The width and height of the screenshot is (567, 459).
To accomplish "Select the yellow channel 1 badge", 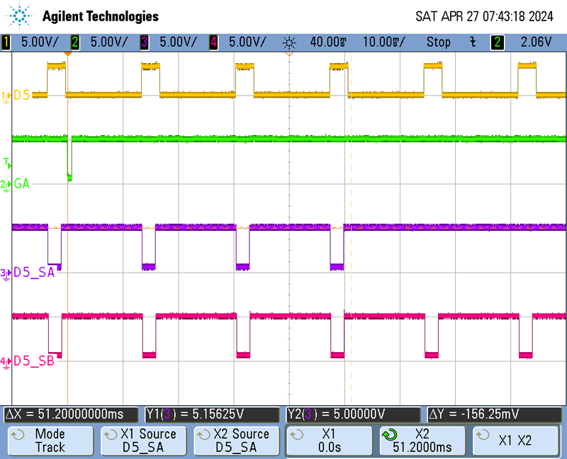I will click(6, 42).
